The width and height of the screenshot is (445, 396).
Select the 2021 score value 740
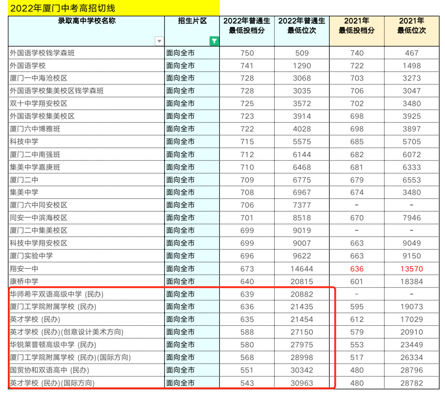[357, 53]
